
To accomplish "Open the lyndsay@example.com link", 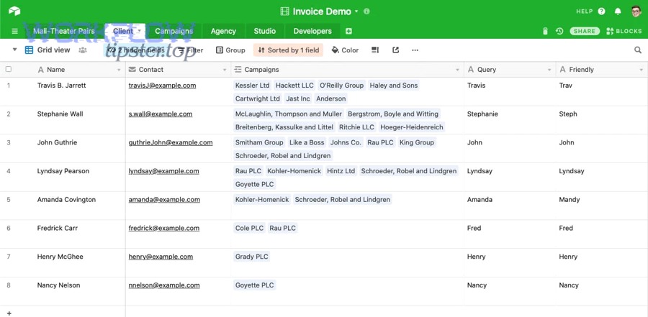I will (x=163, y=171).
